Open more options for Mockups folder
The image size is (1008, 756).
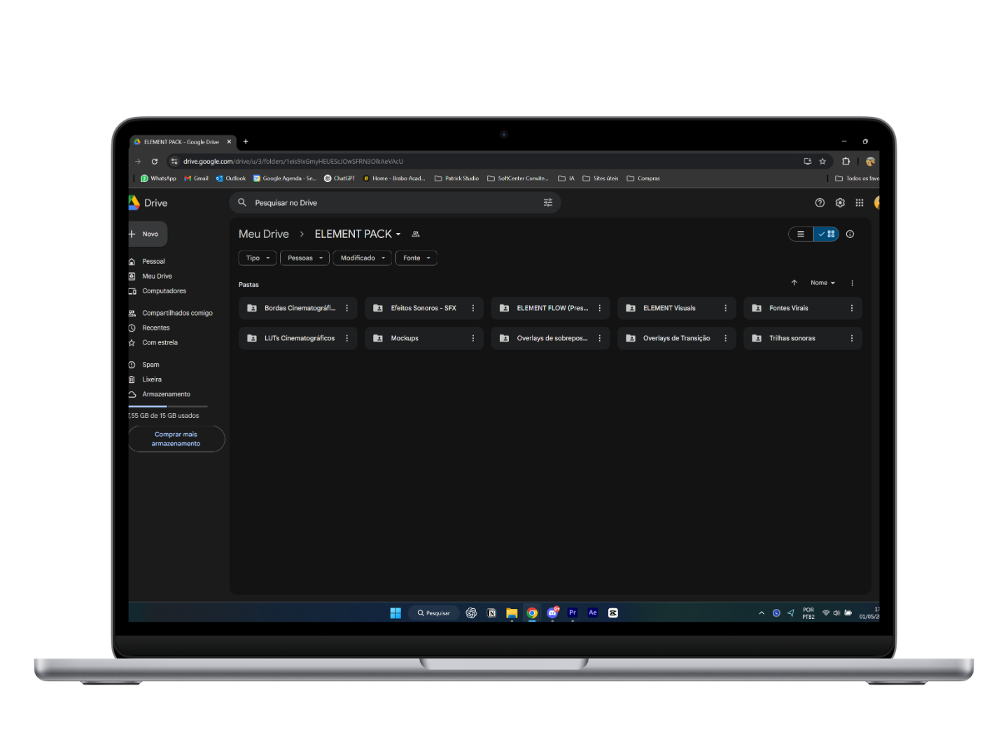(x=473, y=338)
